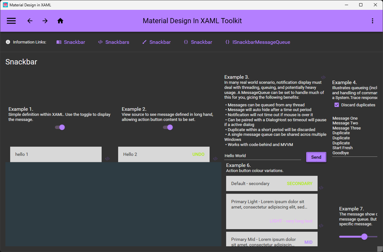Open the hamburger navigation menu
This screenshot has width=383, height=252.
11,21
